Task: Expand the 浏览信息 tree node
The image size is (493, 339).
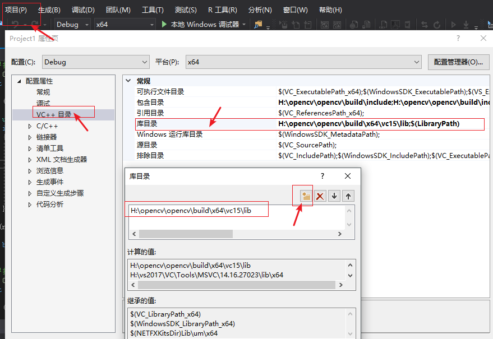Action: click(x=30, y=171)
